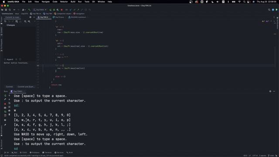Click the companion object breadcrumb
This screenshot has width=279, height=157.
pyautogui.click(x=62, y=14)
